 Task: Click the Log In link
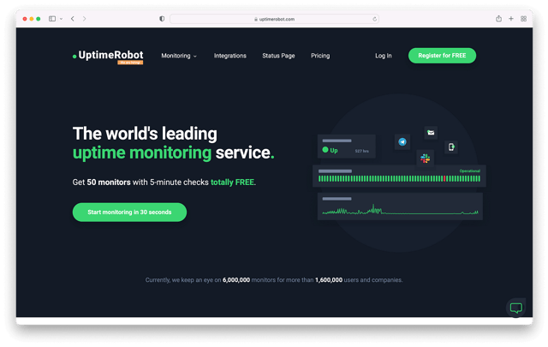point(384,56)
